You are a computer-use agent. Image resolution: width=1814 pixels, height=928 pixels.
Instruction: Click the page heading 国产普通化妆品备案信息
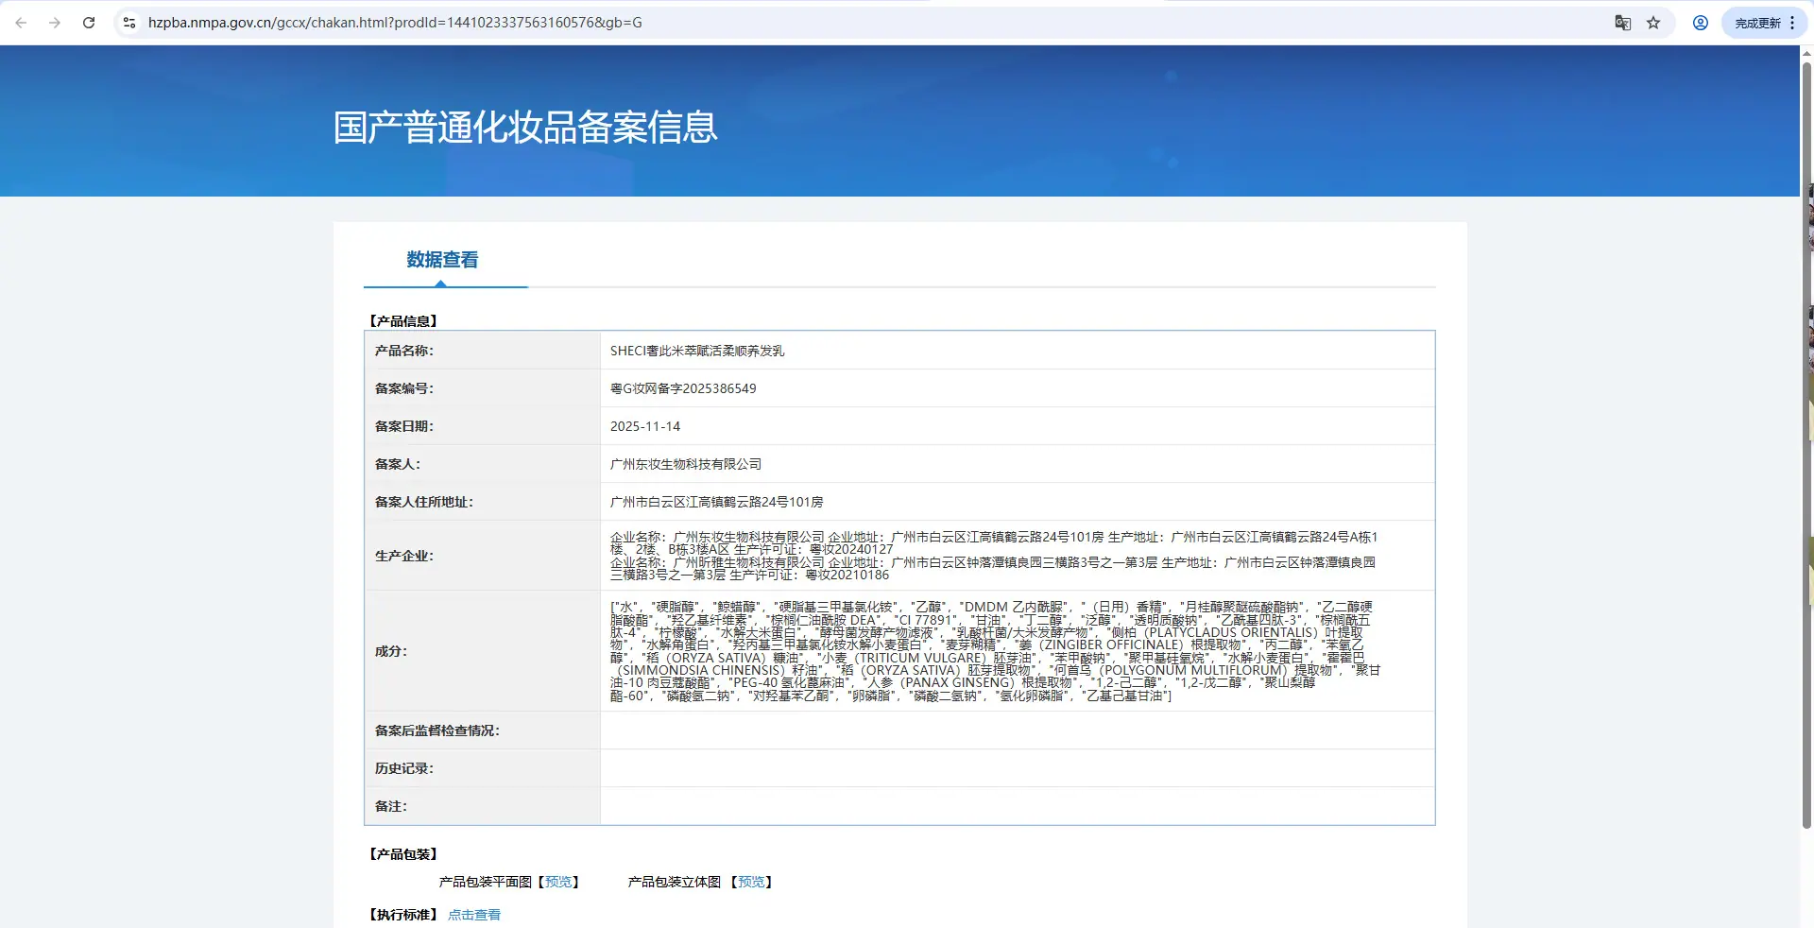[x=525, y=128]
